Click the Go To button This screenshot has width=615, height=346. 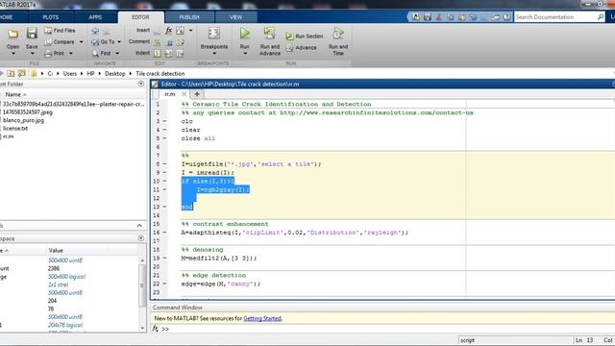(x=103, y=41)
